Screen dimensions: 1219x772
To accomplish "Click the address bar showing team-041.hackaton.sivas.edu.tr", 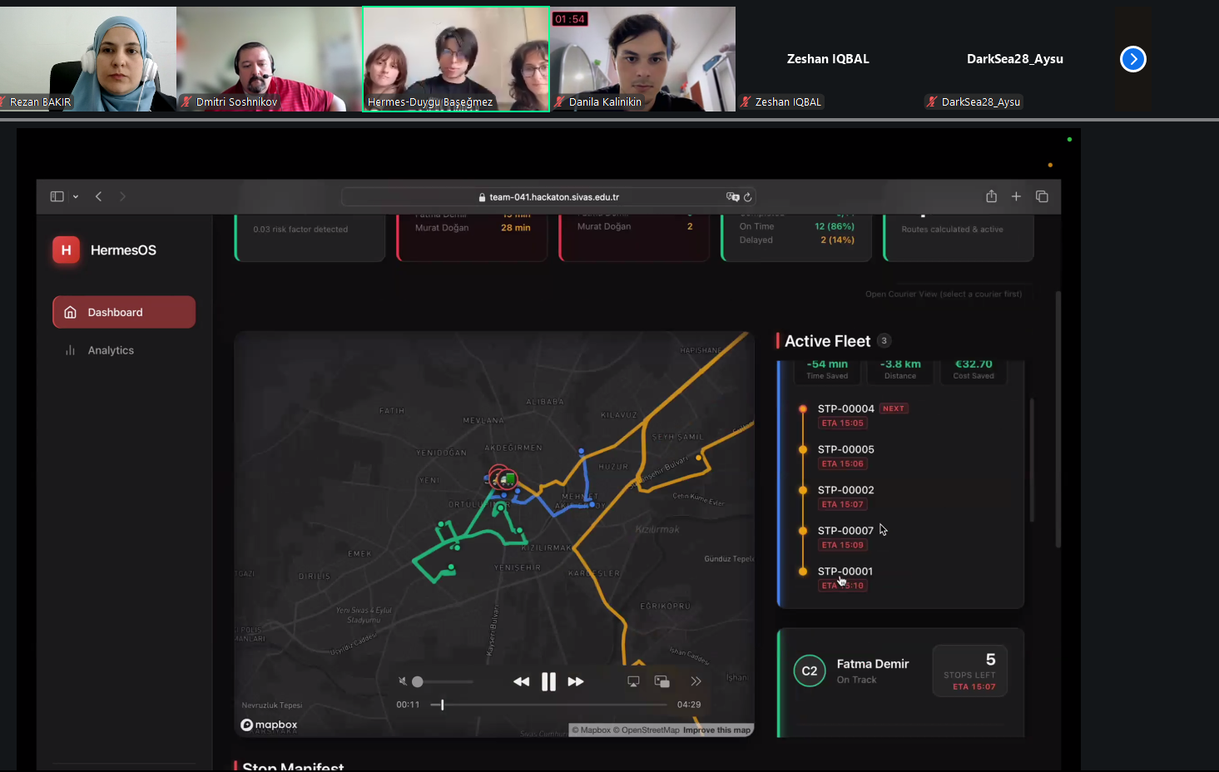I will (x=553, y=197).
